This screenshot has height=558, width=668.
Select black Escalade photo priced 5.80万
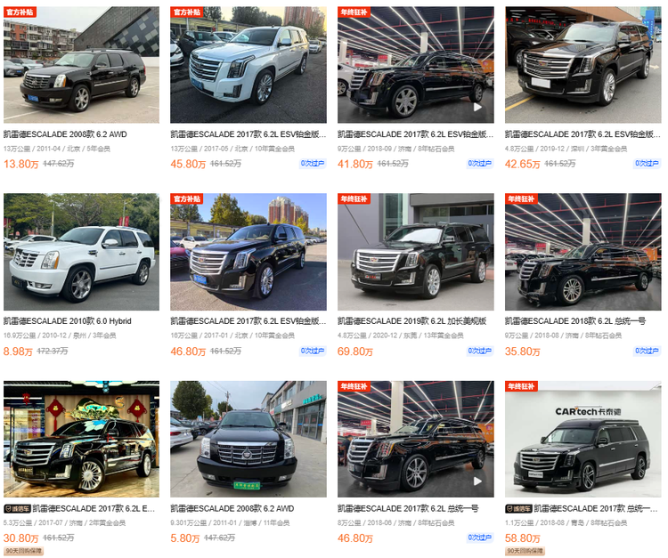248,439
